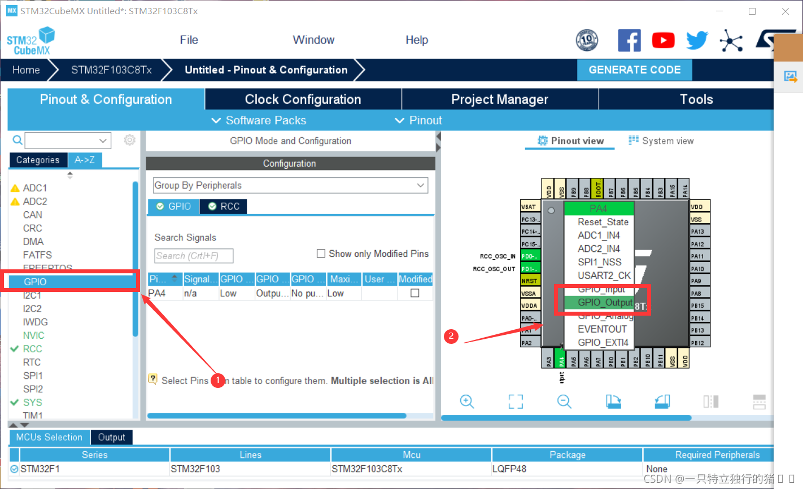The image size is (803, 489).
Task: Click the image icon in side panel
Action: tap(789, 76)
